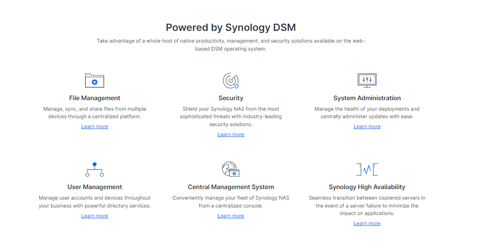481x248 pixels.
Task: Click the 'Manage user accounts and devices' description
Action: pos(95,202)
